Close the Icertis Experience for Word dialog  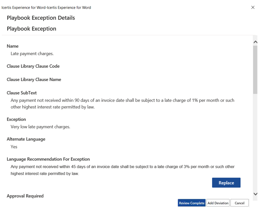click(253, 7)
